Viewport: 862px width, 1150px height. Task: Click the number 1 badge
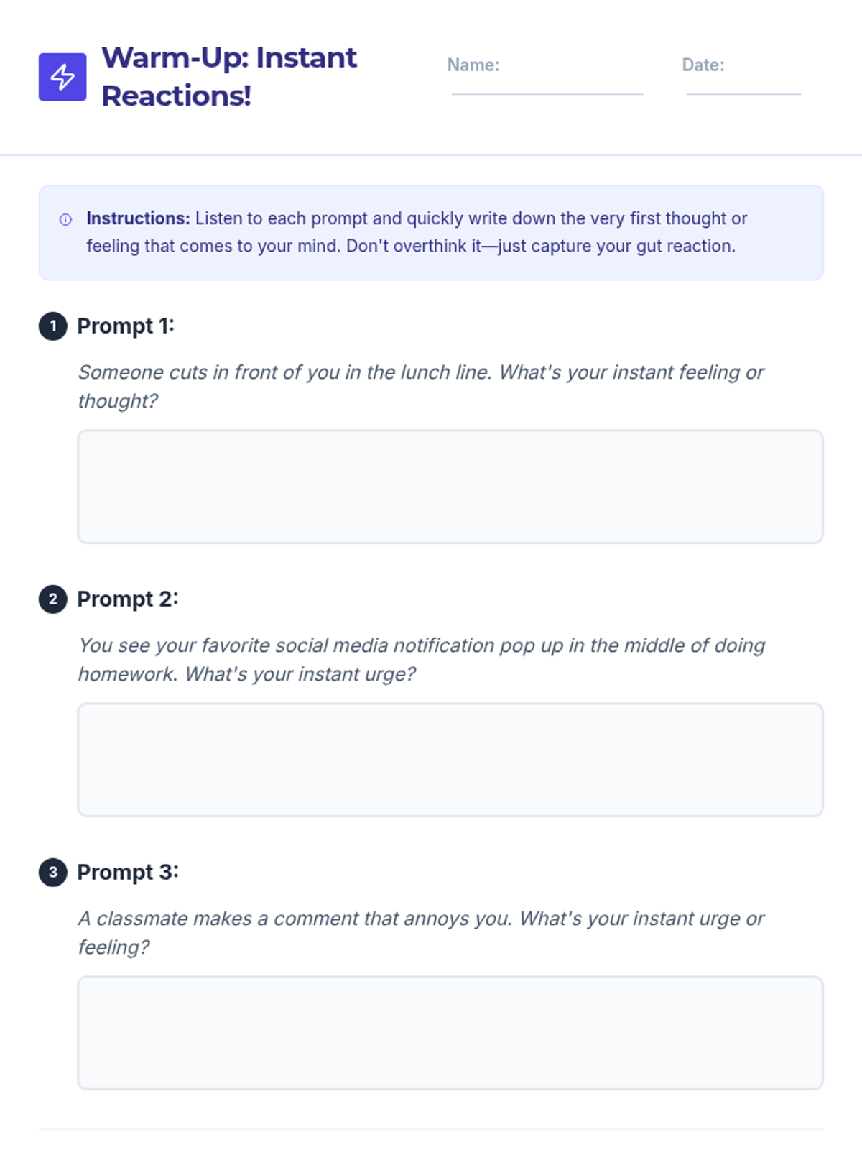53,326
